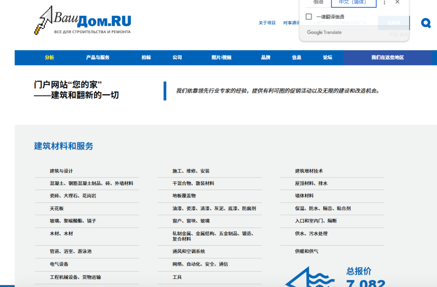Open 信息 in the navigation bar

[x=297, y=58]
